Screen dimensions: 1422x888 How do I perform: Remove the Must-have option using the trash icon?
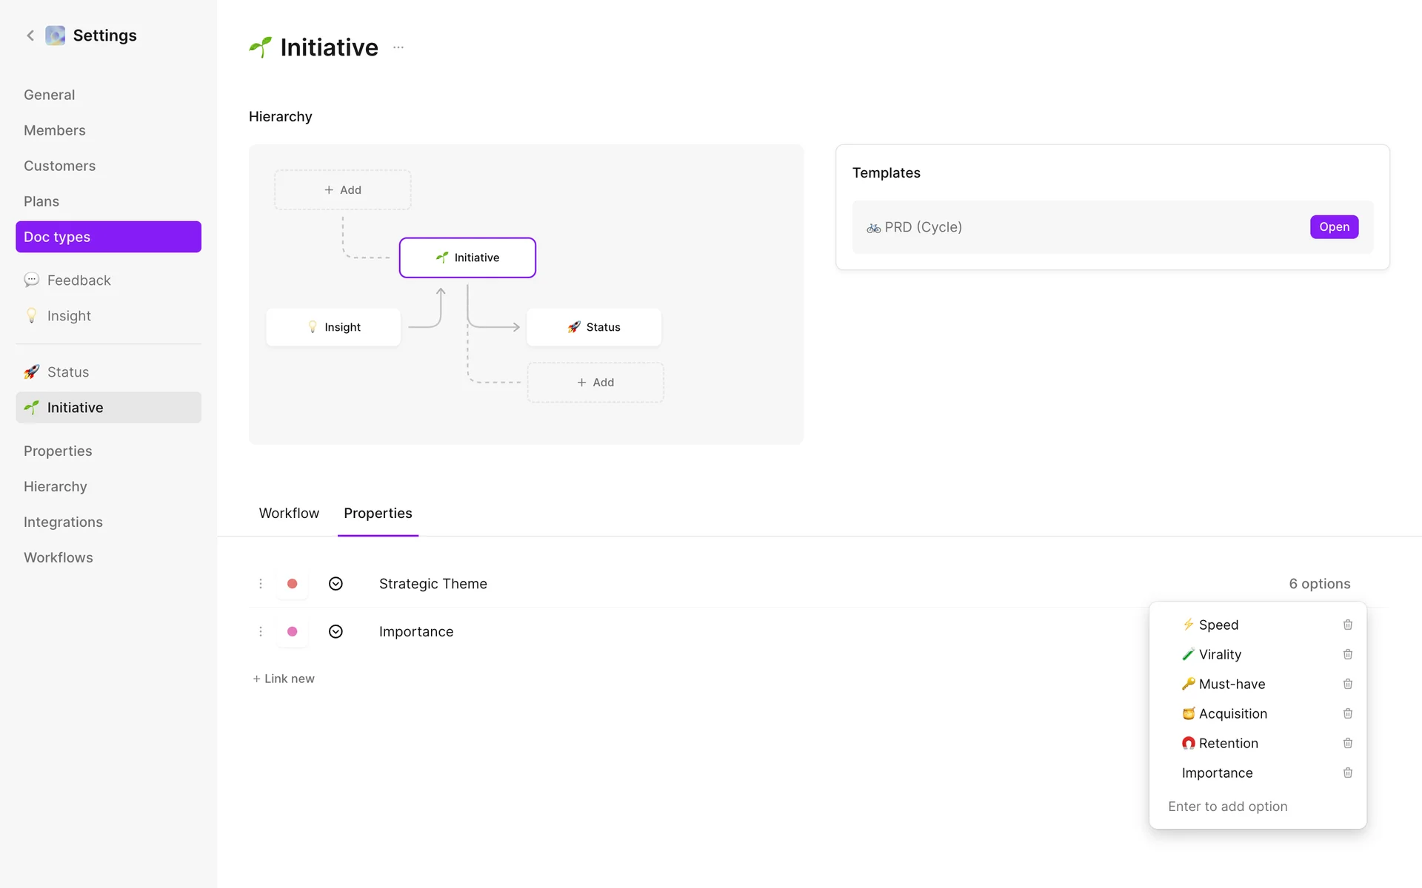(1348, 684)
